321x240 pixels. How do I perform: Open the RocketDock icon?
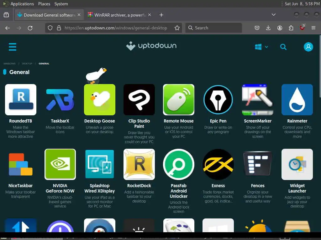tap(139, 164)
